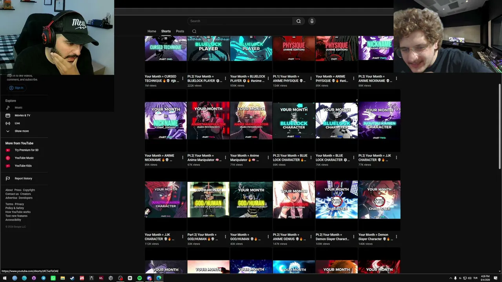Open Movies & TV in Explore list
Screen dimensions: 502x282
click(x=22, y=116)
